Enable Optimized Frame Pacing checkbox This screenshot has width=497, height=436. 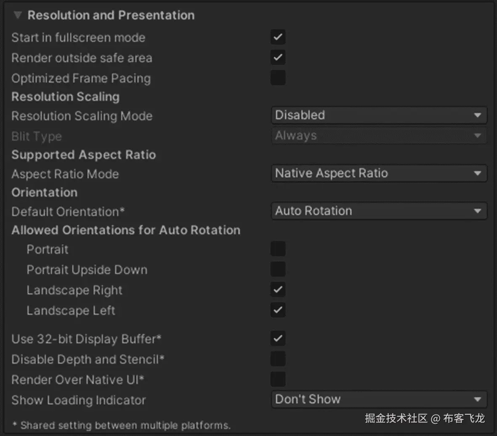coord(278,78)
